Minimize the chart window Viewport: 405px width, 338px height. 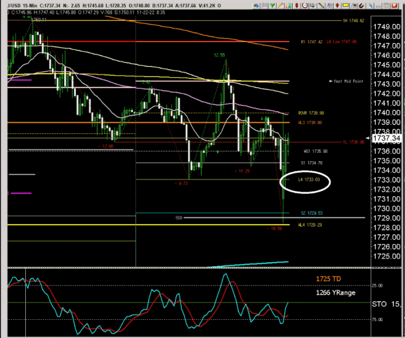tap(378, 5)
